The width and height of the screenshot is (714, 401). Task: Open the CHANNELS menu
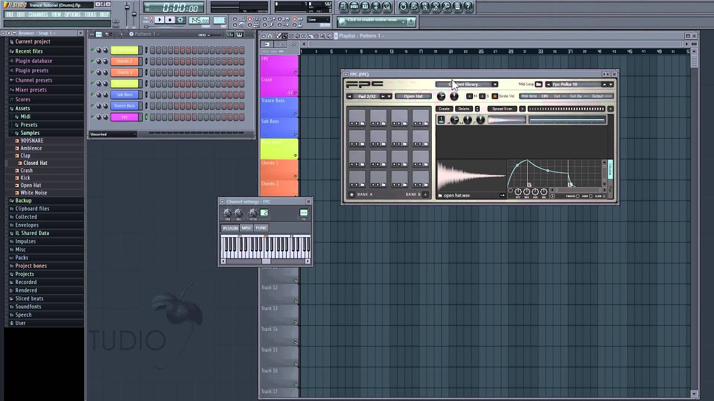pos(38,14)
